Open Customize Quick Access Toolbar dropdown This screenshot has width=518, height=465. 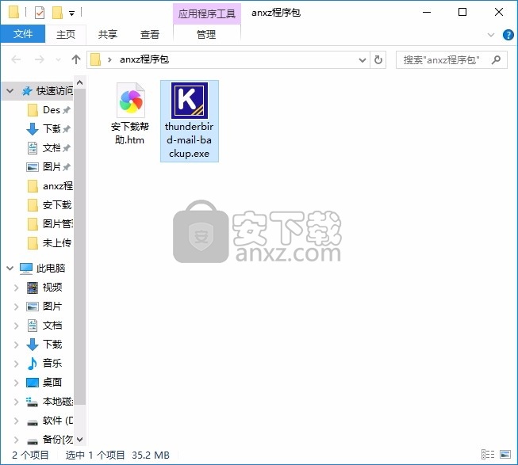pyautogui.click(x=71, y=13)
